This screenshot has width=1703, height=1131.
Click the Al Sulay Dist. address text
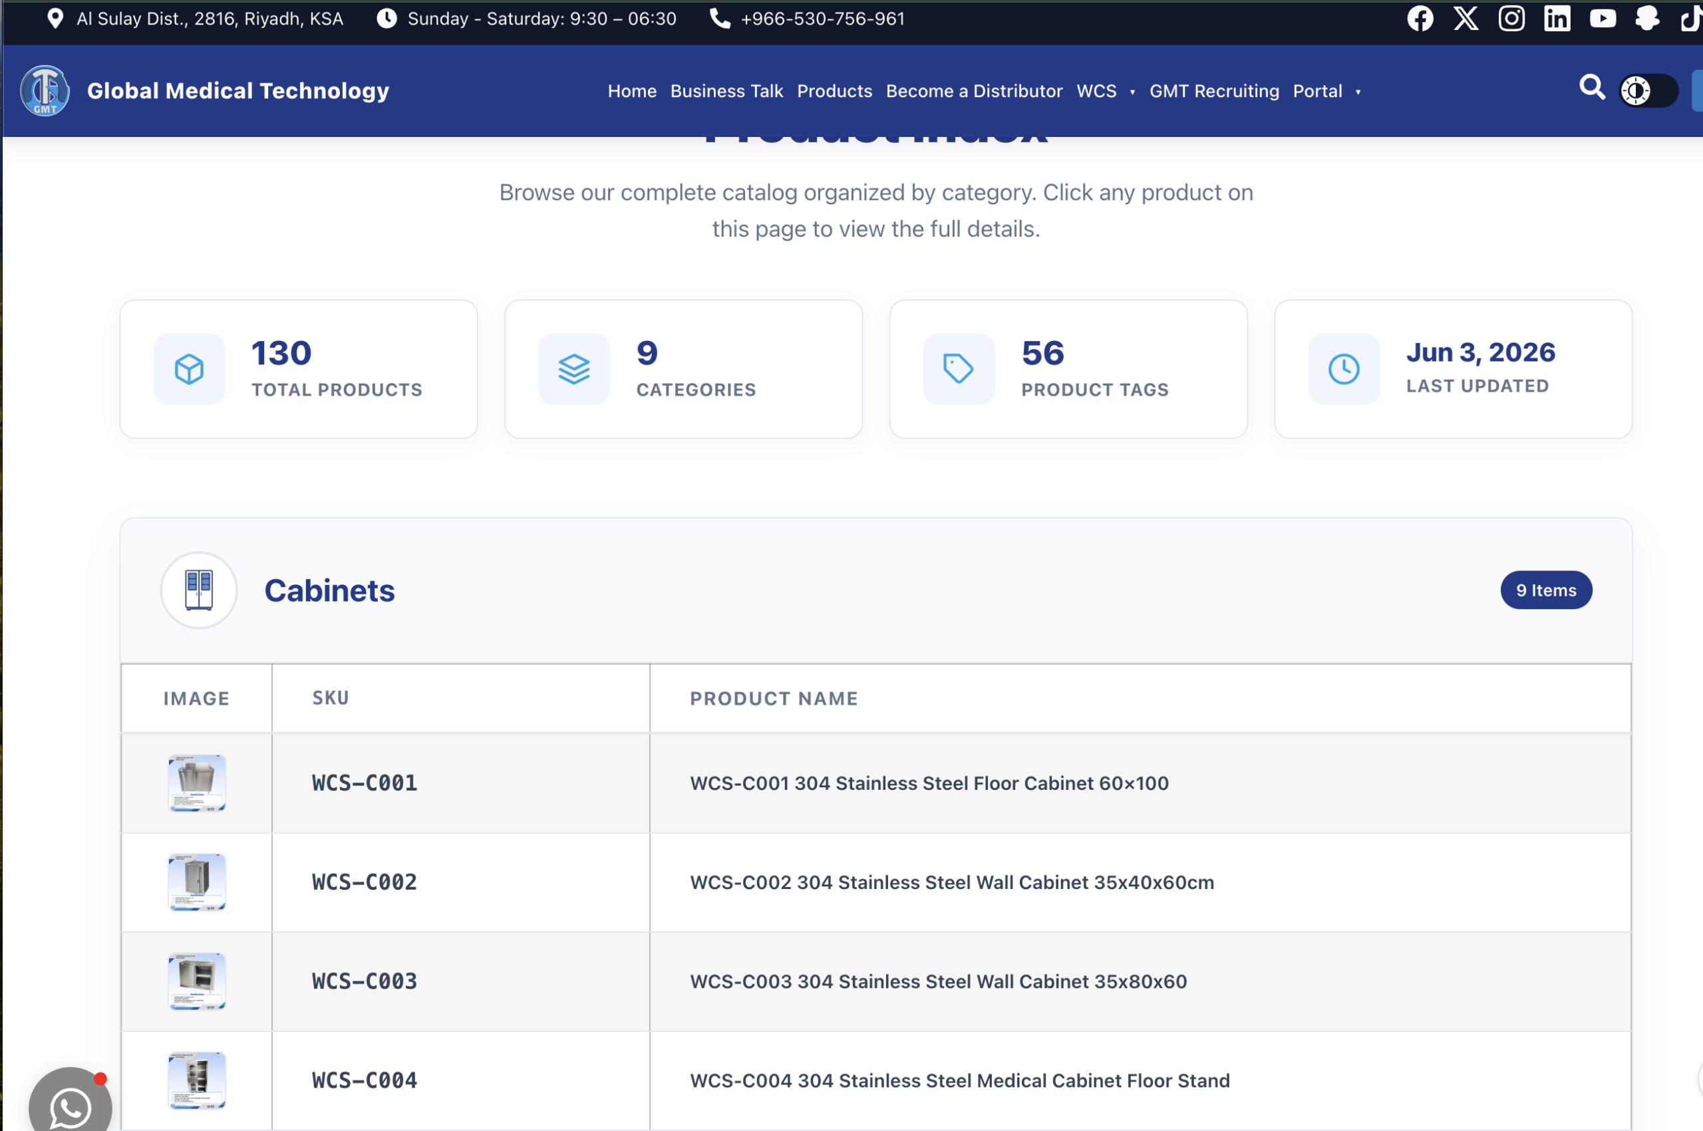pos(210,19)
